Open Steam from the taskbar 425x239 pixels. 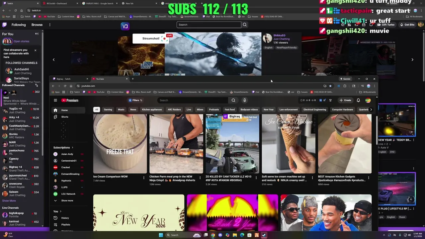[x=264, y=235]
